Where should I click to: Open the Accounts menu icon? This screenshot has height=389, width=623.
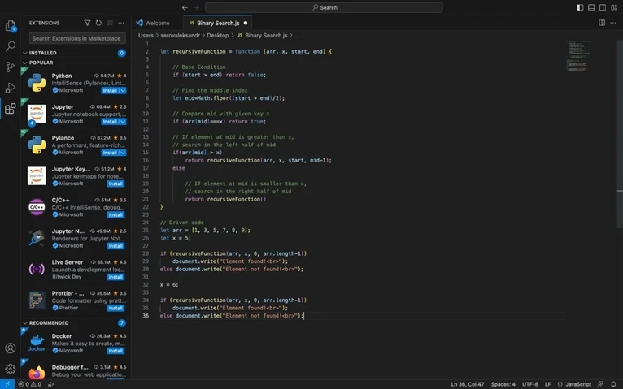(11, 348)
